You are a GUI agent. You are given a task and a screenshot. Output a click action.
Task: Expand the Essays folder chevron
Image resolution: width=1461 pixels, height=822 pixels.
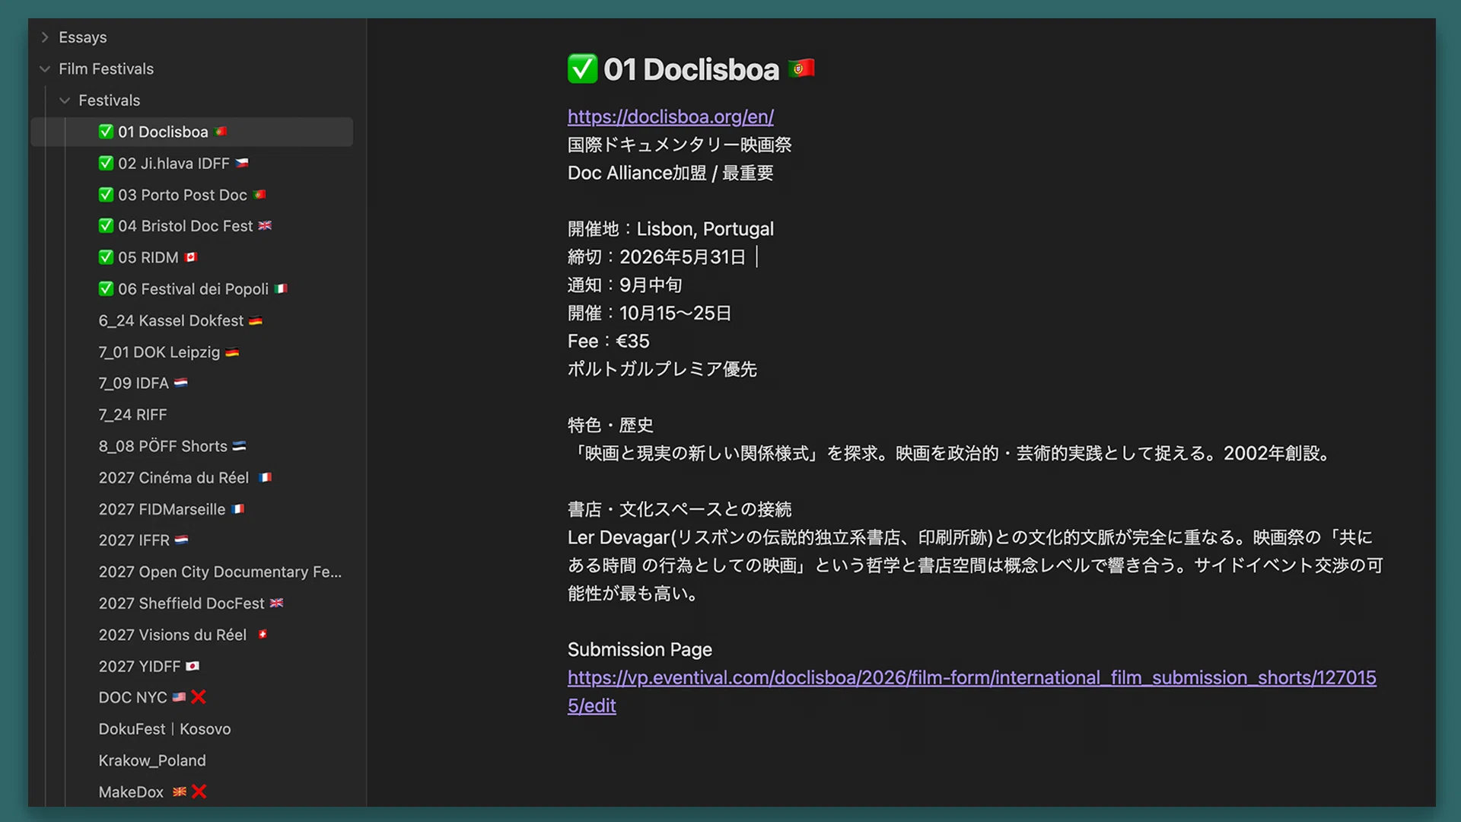click(x=45, y=37)
